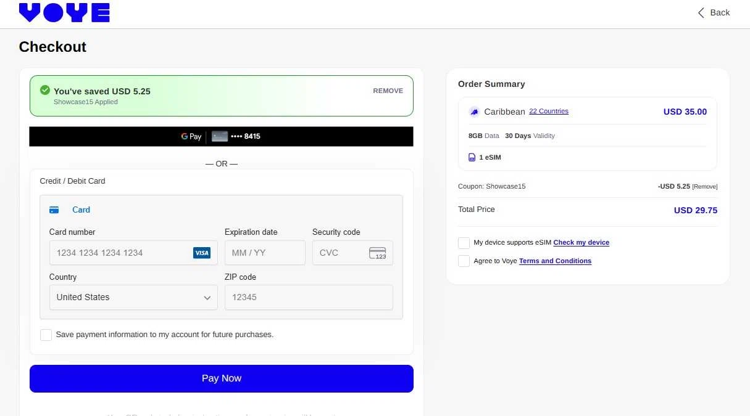Click the Coupon: Showcase15 label
This screenshot has width=750, height=416.
coord(492,186)
